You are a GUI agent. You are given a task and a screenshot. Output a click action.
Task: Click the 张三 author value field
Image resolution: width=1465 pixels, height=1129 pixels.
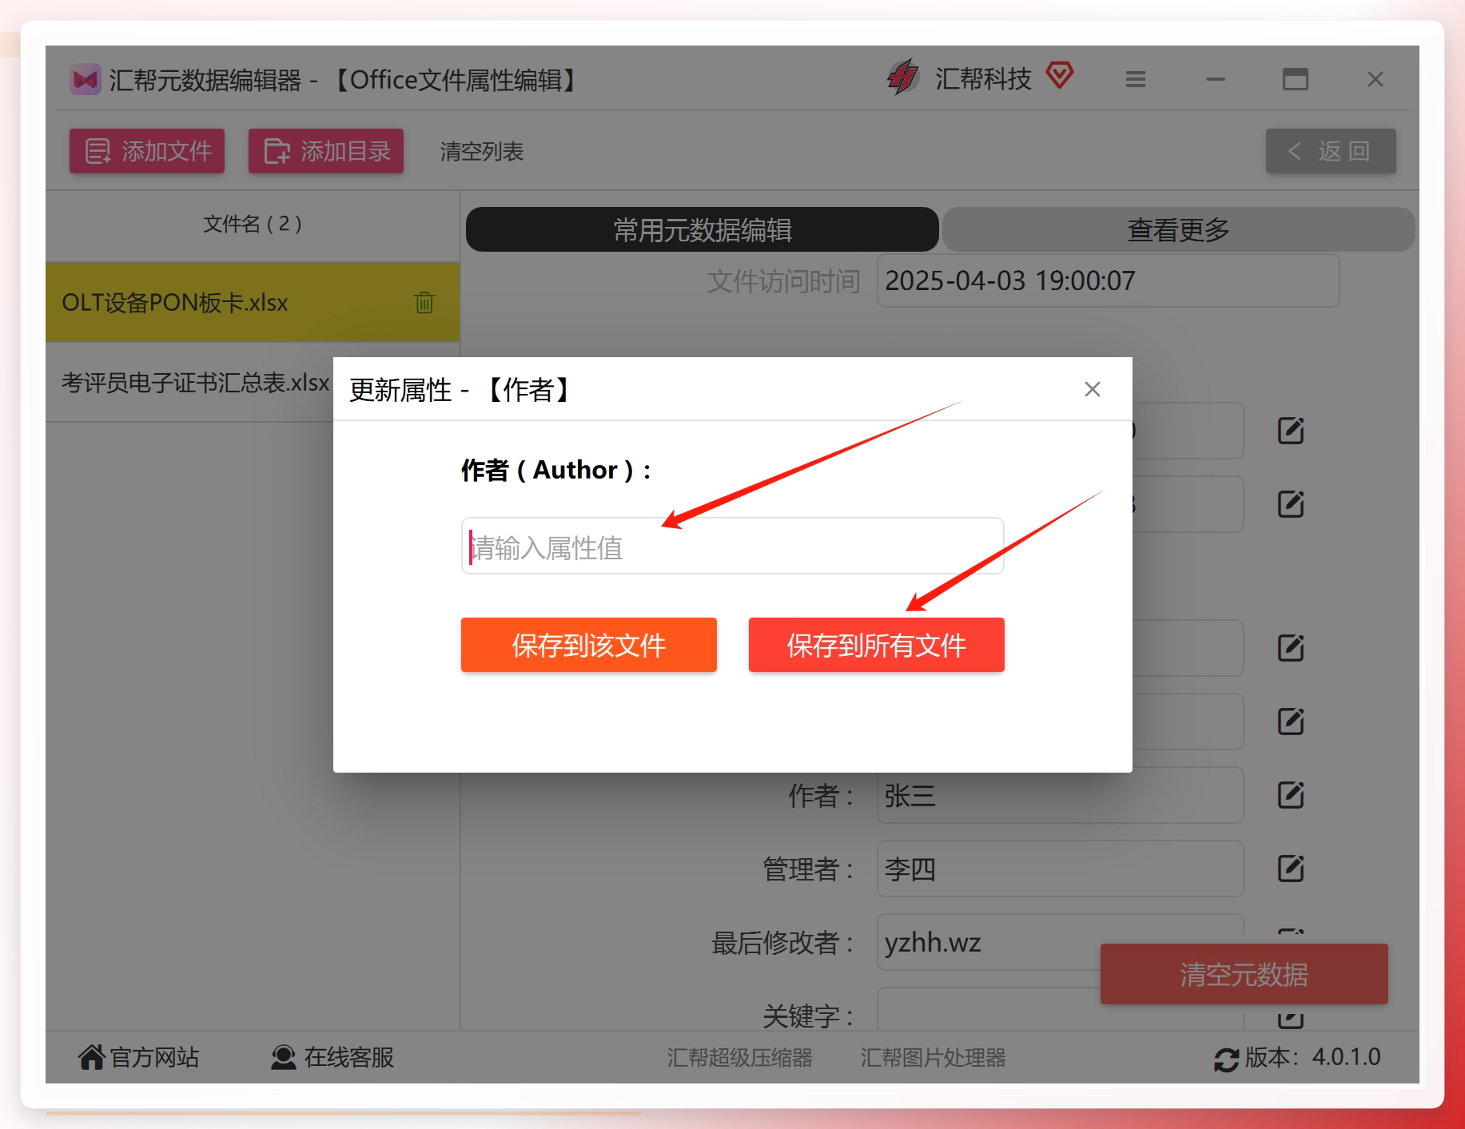pos(1060,795)
